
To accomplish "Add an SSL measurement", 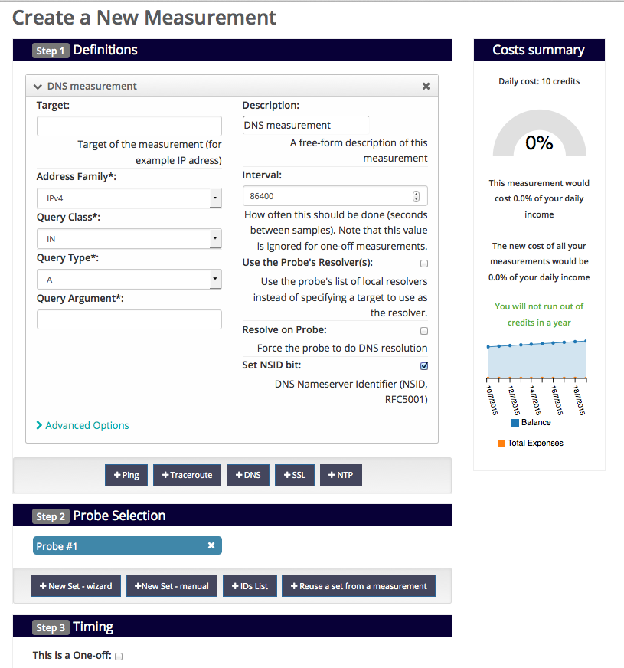I will [295, 475].
